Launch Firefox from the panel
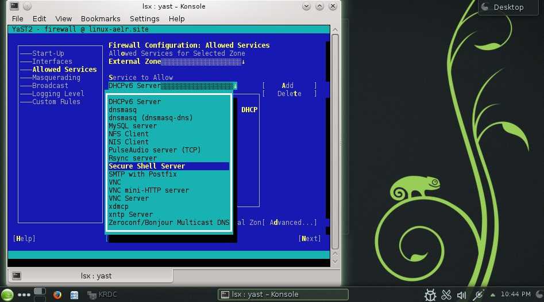This screenshot has width=544, height=302. point(57,295)
